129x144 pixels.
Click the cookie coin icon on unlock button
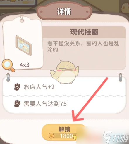tap(51, 136)
